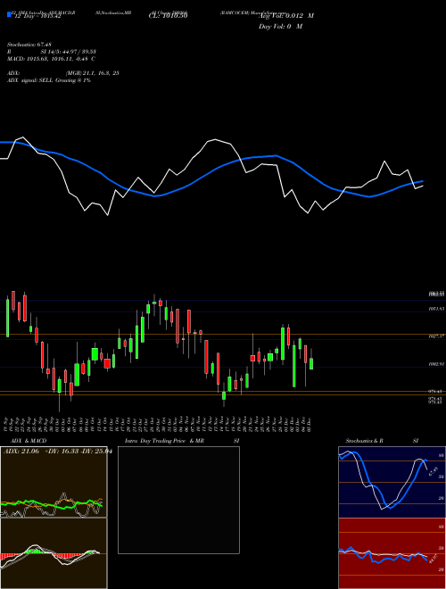Click the 'Stochastics & R SI' panel title
This screenshot has height=589, width=446.
[x=382, y=441]
